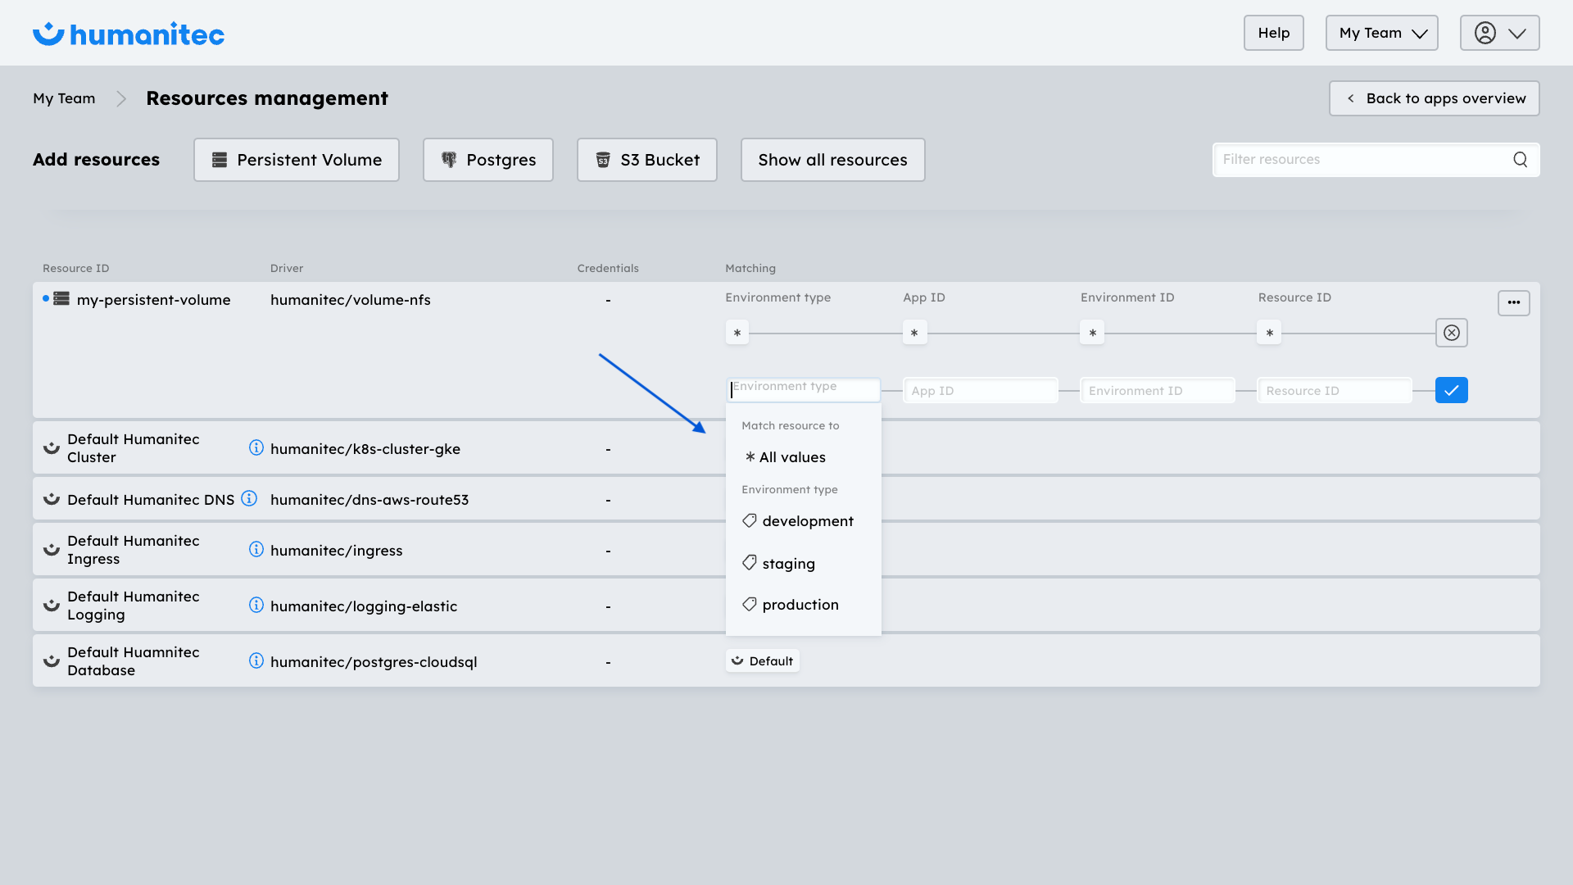Viewport: 1573px width, 885px height.
Task: Click the Humanitec logo
Action: click(129, 34)
